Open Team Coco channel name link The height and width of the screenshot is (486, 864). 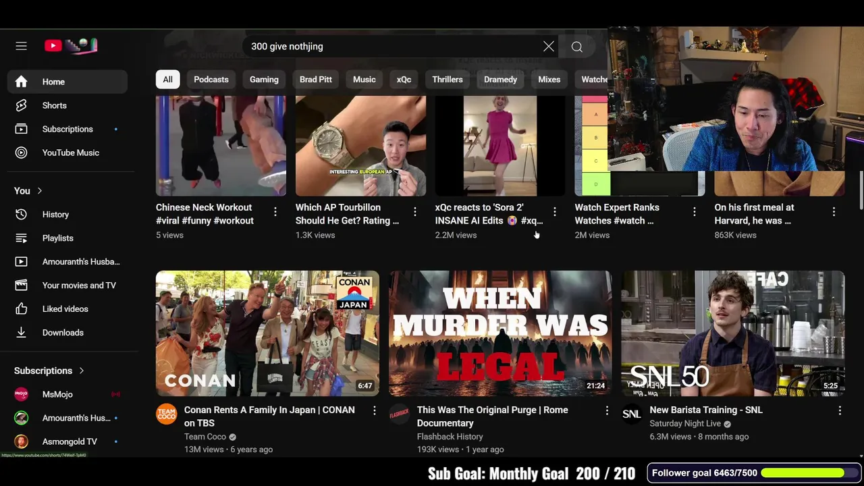[x=205, y=437]
